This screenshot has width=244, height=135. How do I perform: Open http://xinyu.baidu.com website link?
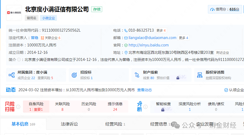148,45
